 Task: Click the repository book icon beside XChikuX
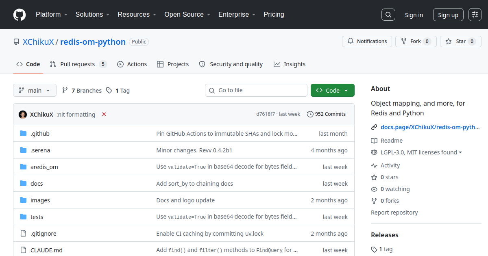click(x=16, y=42)
